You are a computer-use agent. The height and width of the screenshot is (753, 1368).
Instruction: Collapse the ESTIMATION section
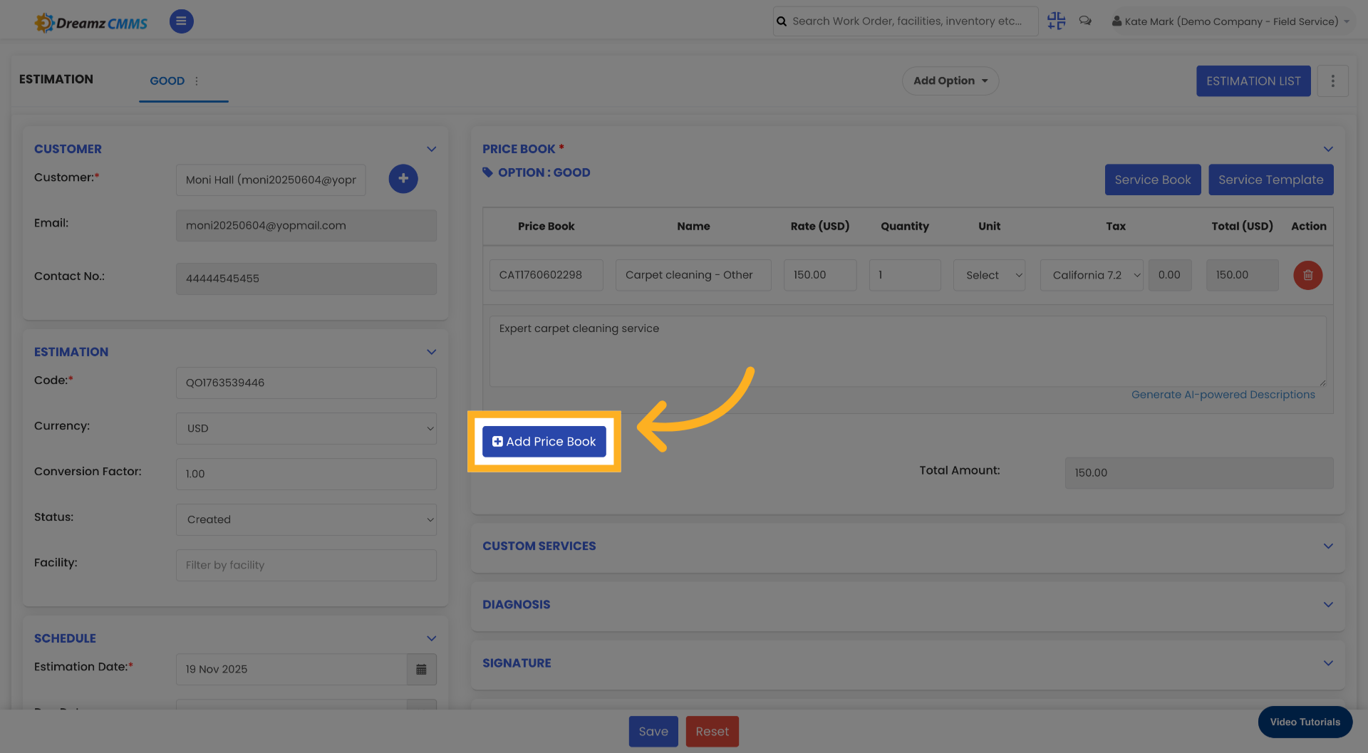(431, 352)
